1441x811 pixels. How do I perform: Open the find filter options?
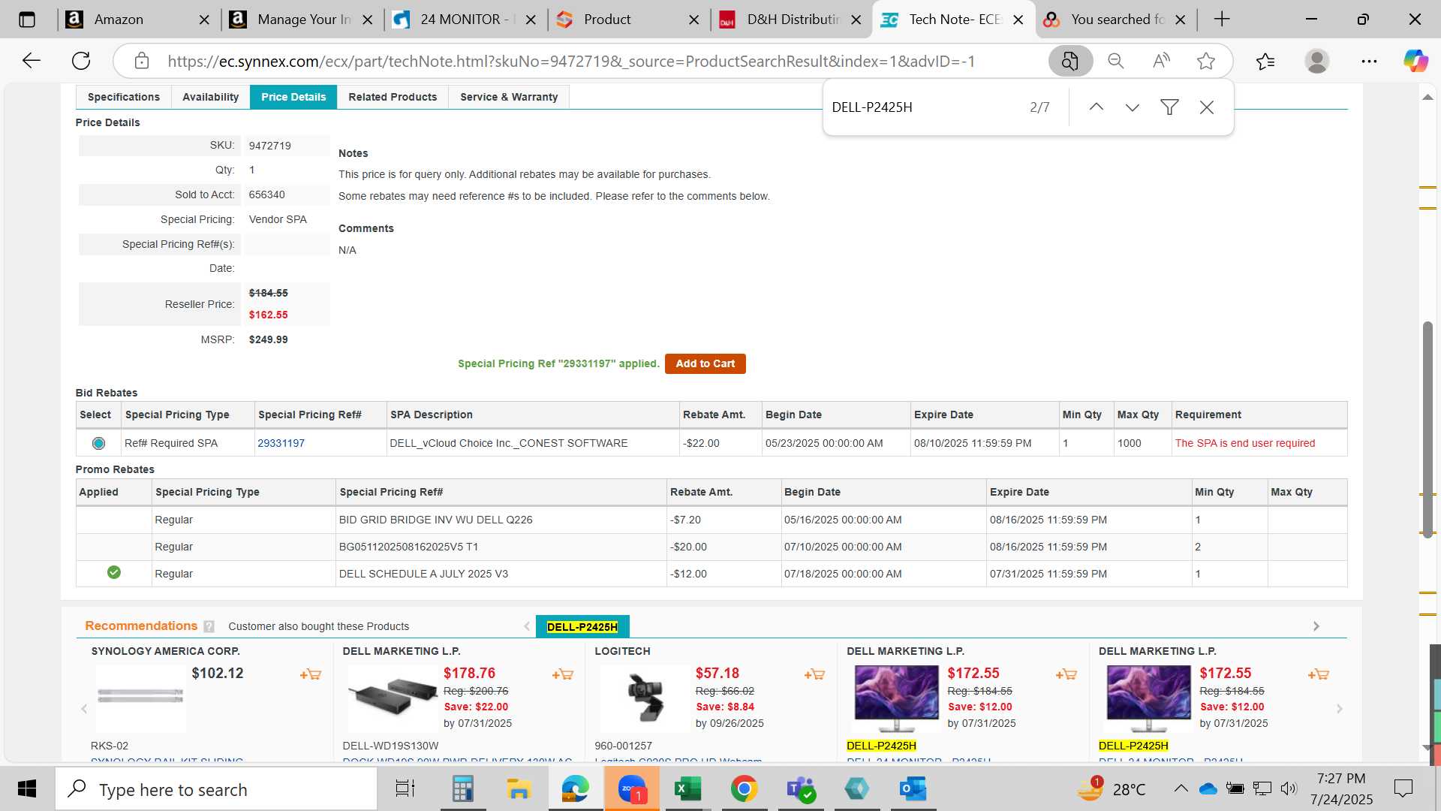click(x=1169, y=107)
